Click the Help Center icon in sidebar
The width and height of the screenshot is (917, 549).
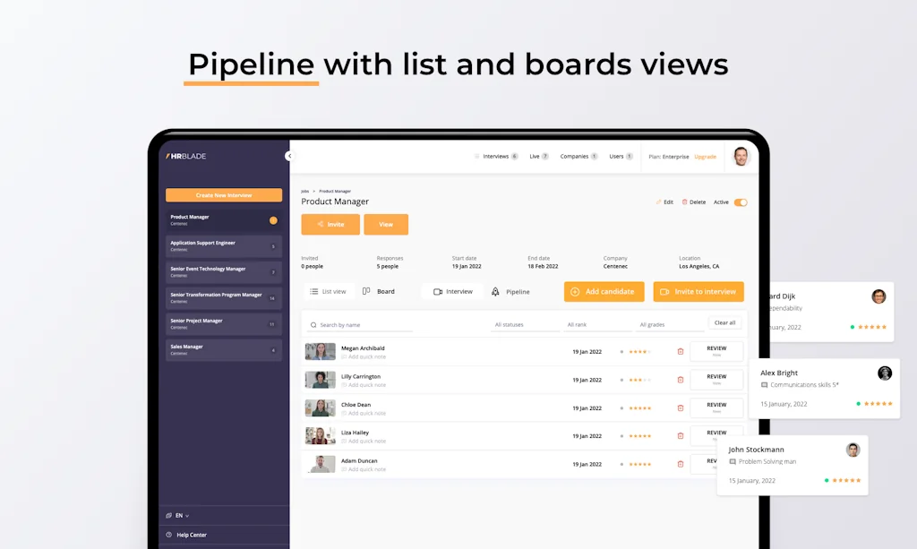click(x=169, y=535)
